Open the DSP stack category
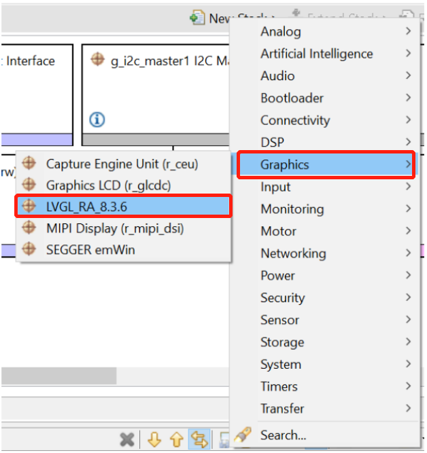The width and height of the screenshot is (427, 453). [325, 142]
